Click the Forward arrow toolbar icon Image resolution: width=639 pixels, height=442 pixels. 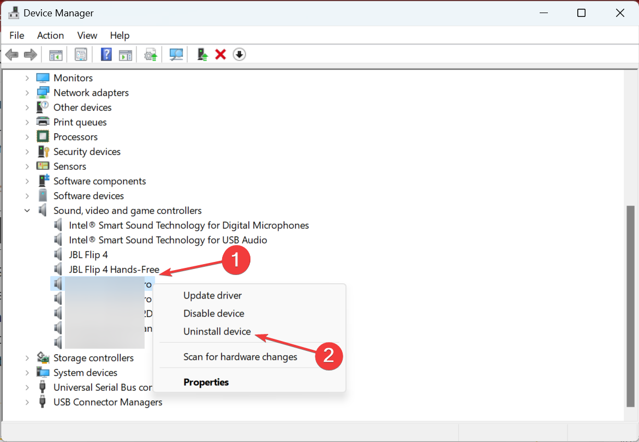(31, 54)
